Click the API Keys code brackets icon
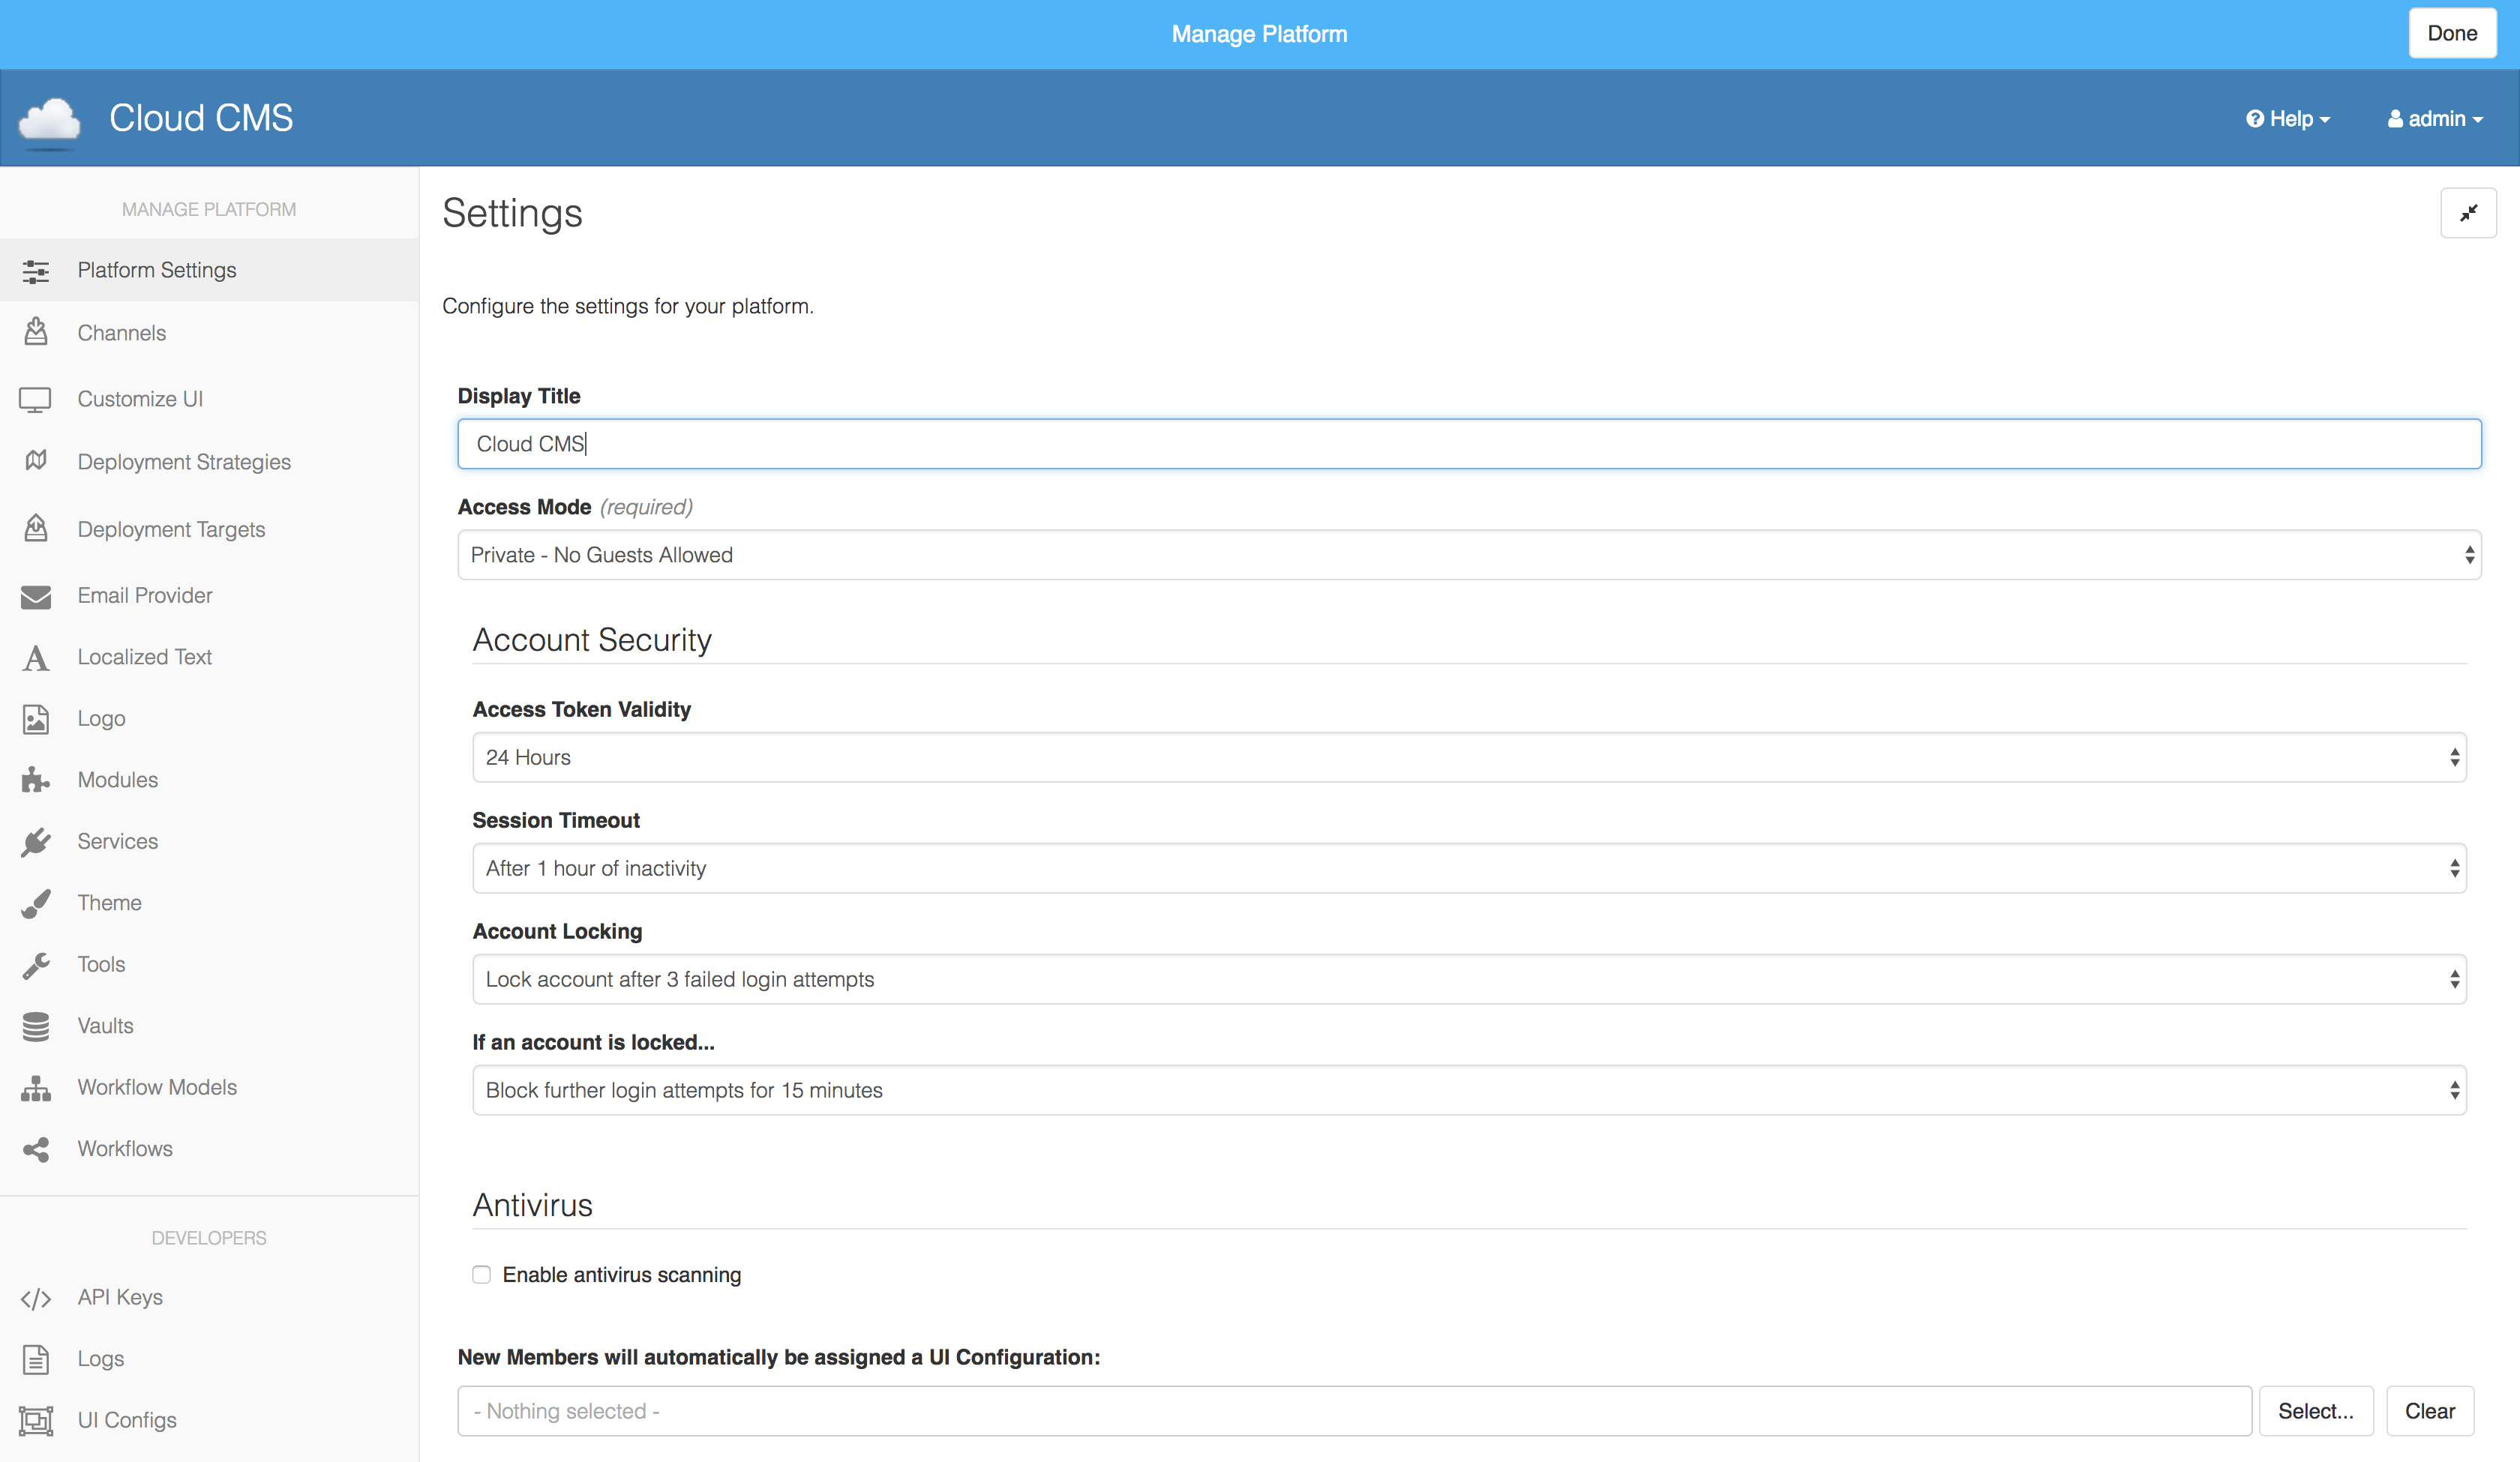This screenshot has height=1462, width=2520. tap(36, 1298)
